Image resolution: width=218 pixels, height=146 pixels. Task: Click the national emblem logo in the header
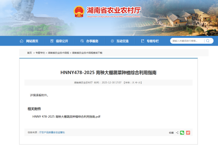tap(79, 11)
